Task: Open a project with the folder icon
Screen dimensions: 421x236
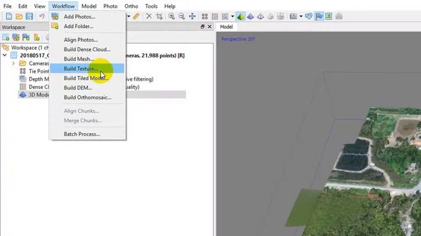Action: (19, 16)
